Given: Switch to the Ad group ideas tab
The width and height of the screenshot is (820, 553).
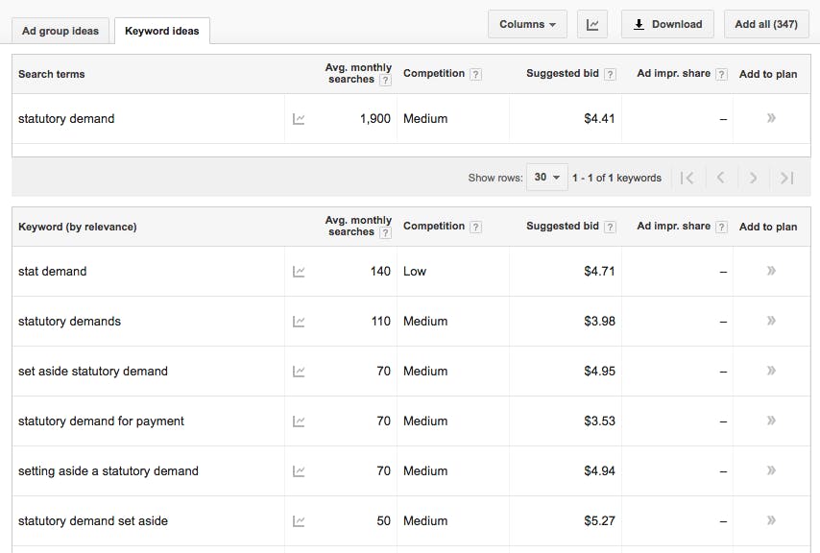Looking at the screenshot, I should pyautogui.click(x=60, y=30).
